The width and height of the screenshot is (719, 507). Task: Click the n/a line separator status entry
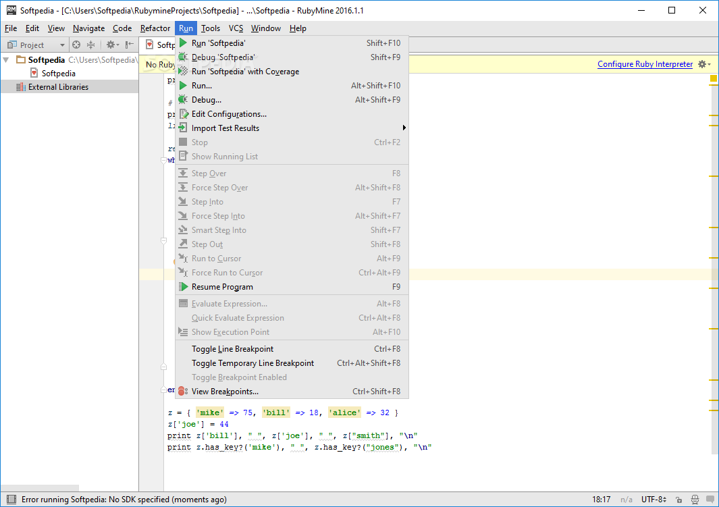pos(627,500)
